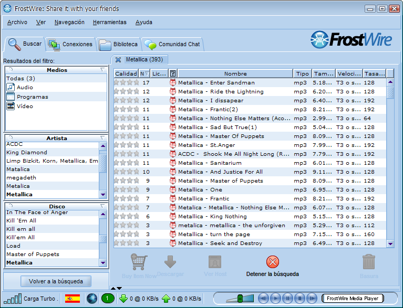Image resolution: width=403 pixels, height=308 pixels.
Task: Click the Basura trash can icon
Action: pyautogui.click(x=369, y=262)
